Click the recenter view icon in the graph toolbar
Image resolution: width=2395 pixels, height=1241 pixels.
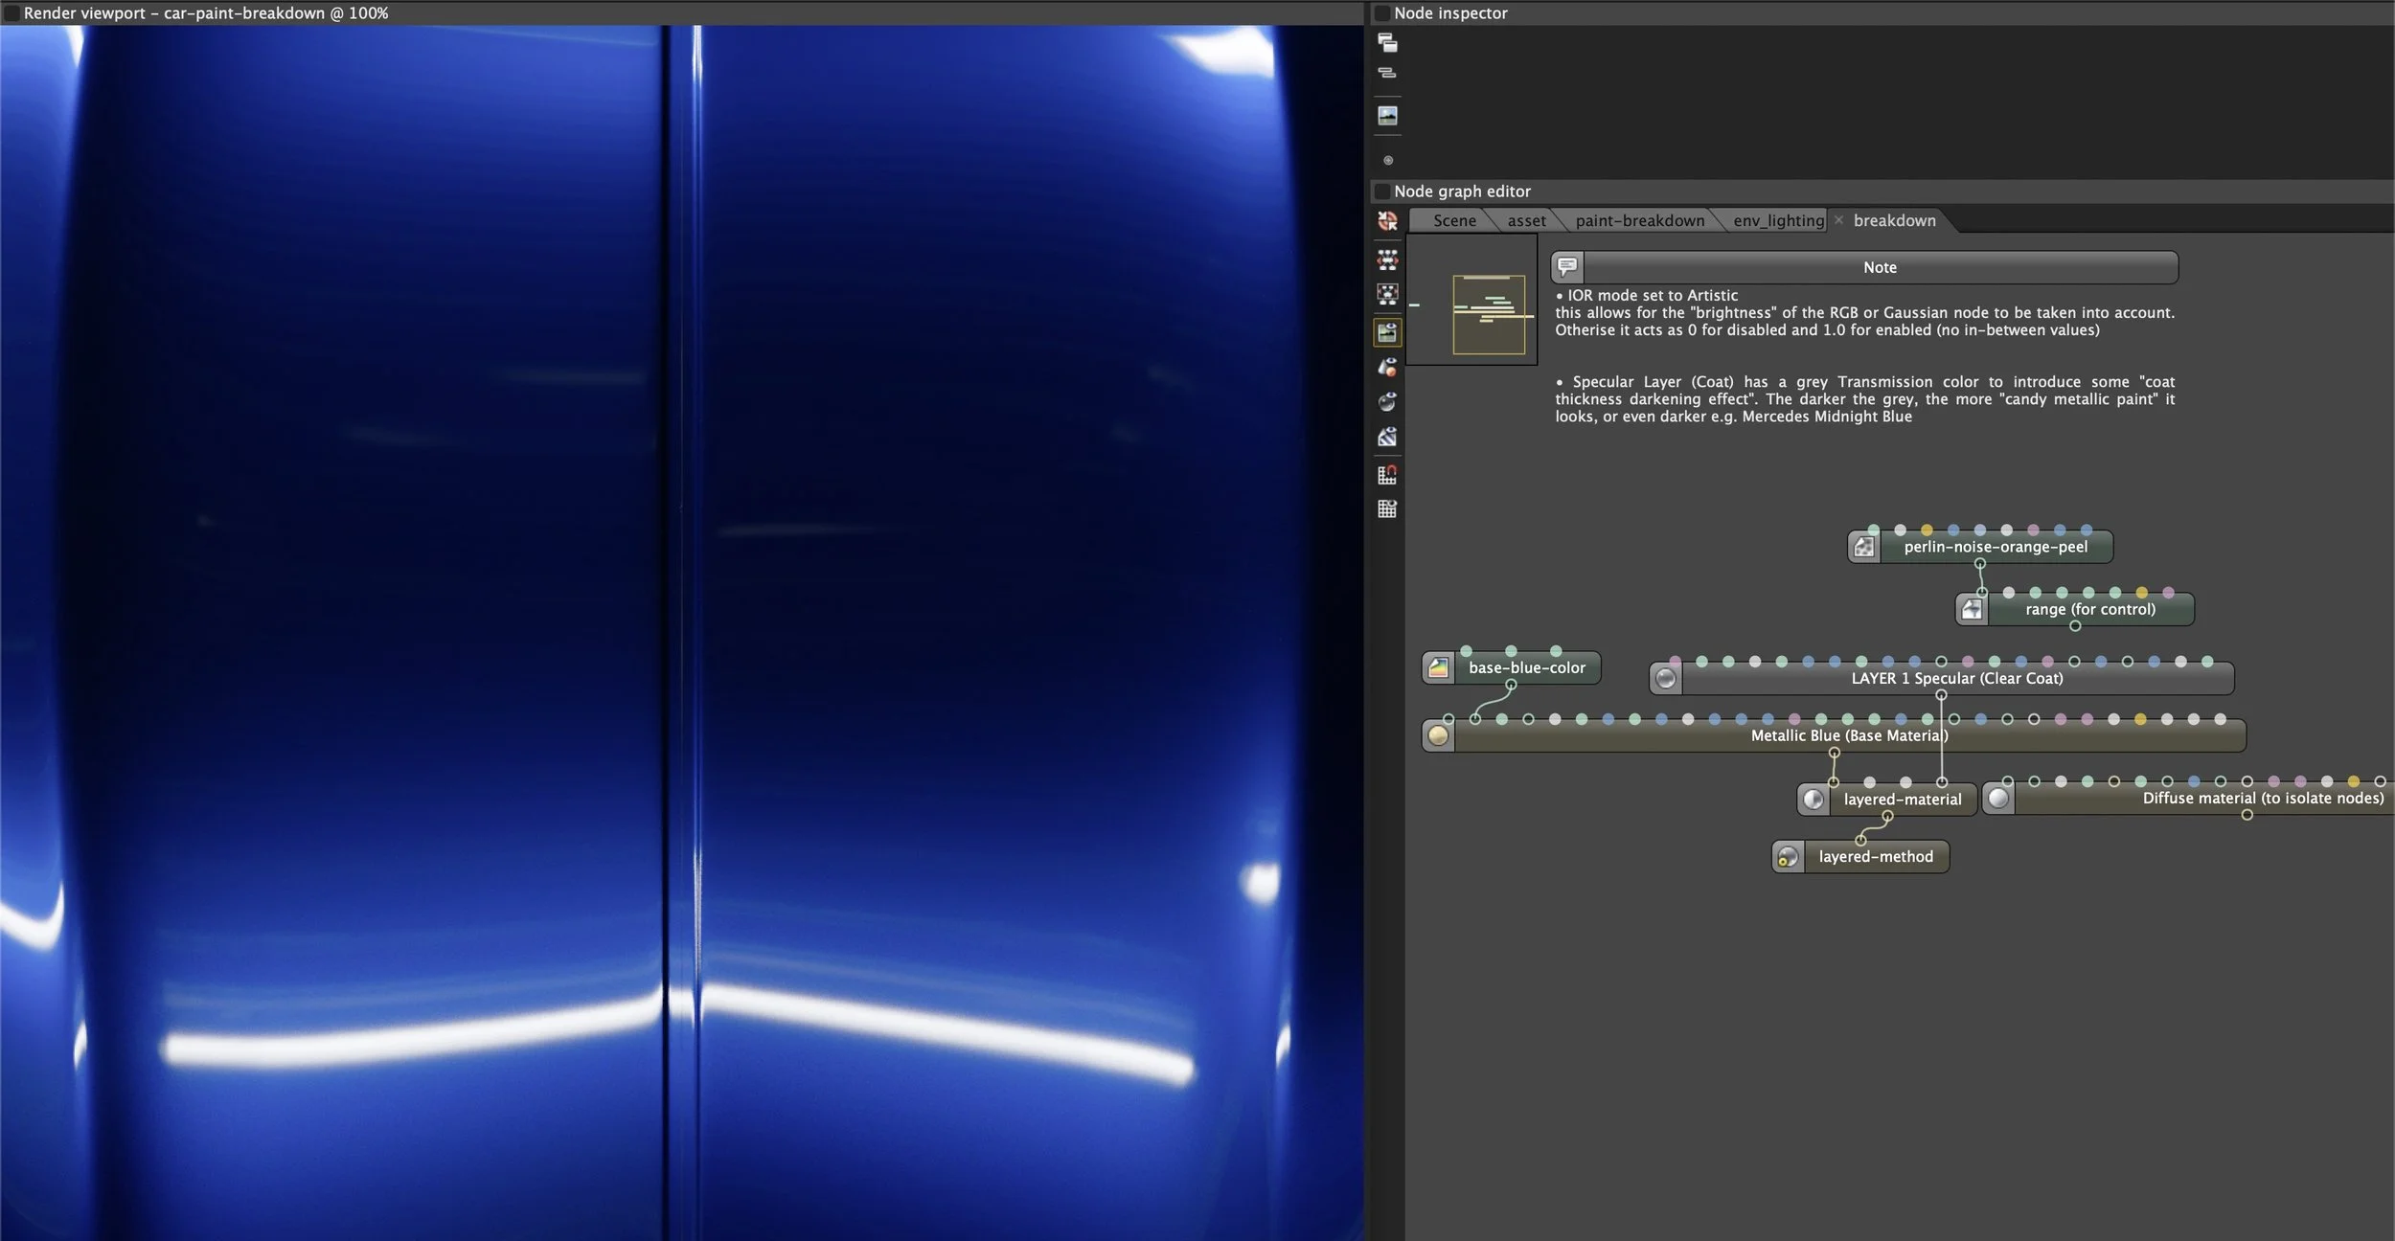click(x=1387, y=221)
